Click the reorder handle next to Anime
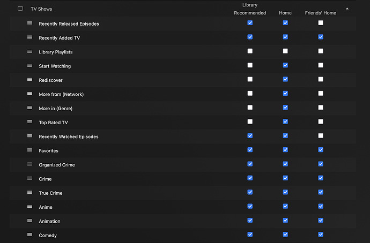Viewport: 370px width, 243px height. click(x=29, y=207)
